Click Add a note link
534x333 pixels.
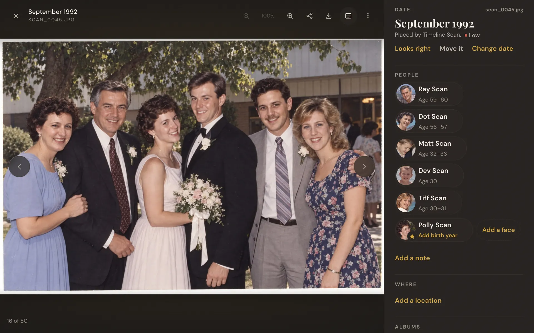pyautogui.click(x=412, y=258)
